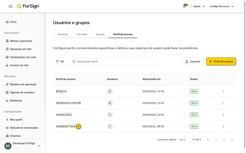Click the AVANÇADO profile name
246x153 pixels.
point(64,115)
